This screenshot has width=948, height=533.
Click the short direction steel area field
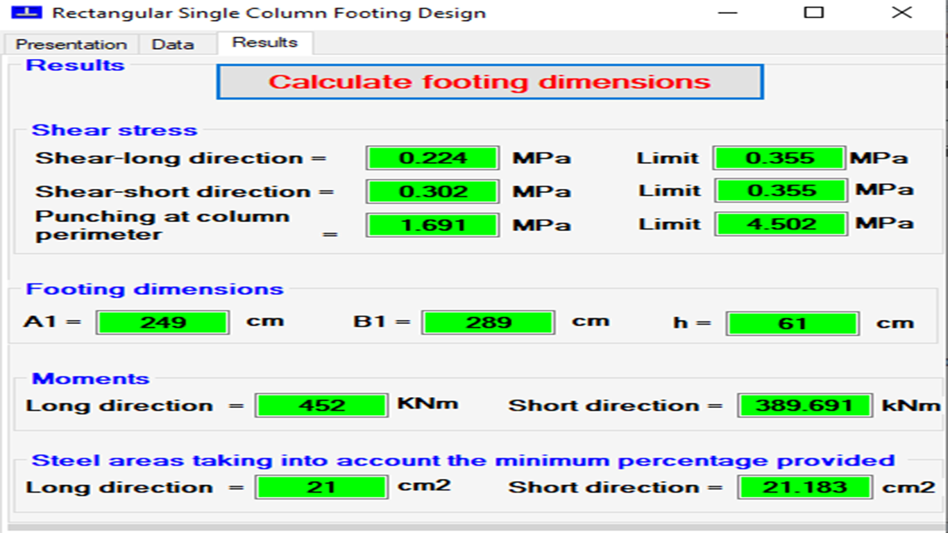click(x=804, y=487)
